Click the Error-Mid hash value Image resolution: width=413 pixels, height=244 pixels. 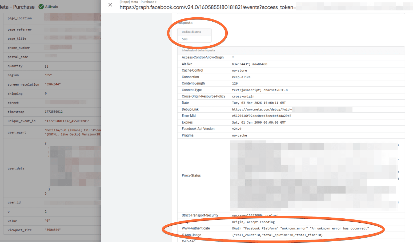[261, 116]
